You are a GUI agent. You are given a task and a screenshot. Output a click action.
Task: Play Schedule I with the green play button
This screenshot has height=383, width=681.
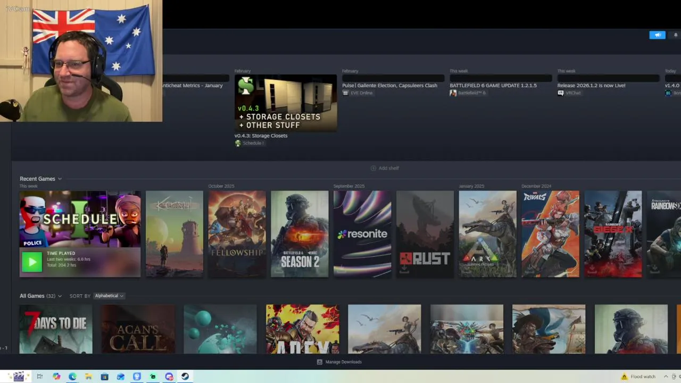pyautogui.click(x=31, y=262)
